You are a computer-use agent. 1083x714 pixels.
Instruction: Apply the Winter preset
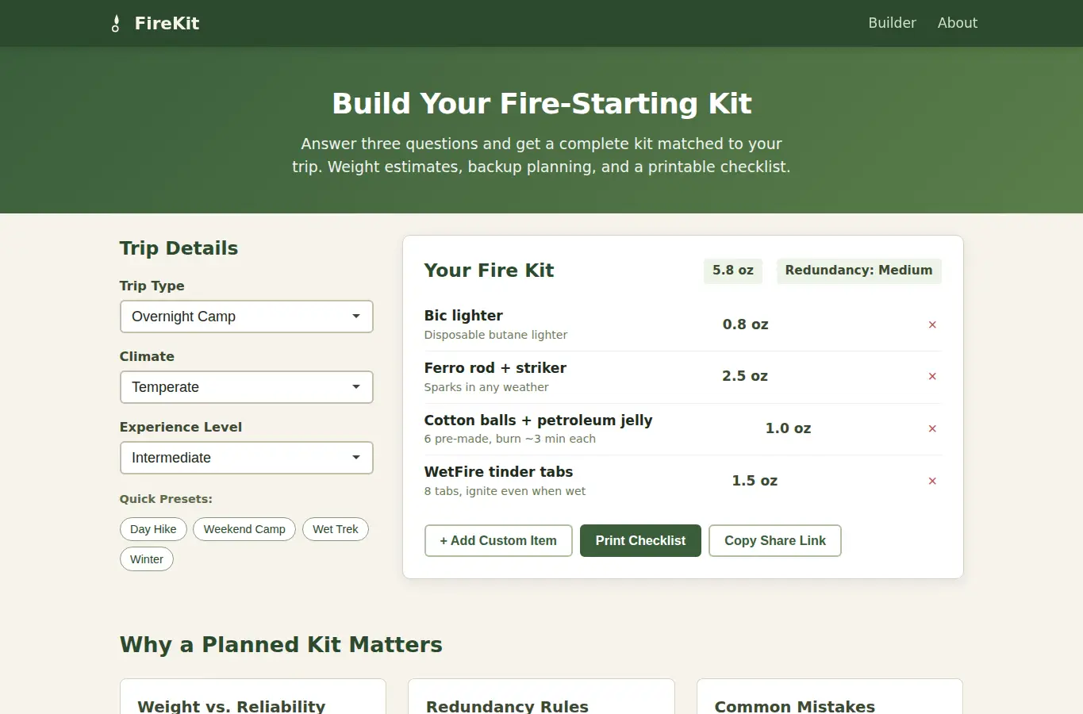pyautogui.click(x=147, y=559)
